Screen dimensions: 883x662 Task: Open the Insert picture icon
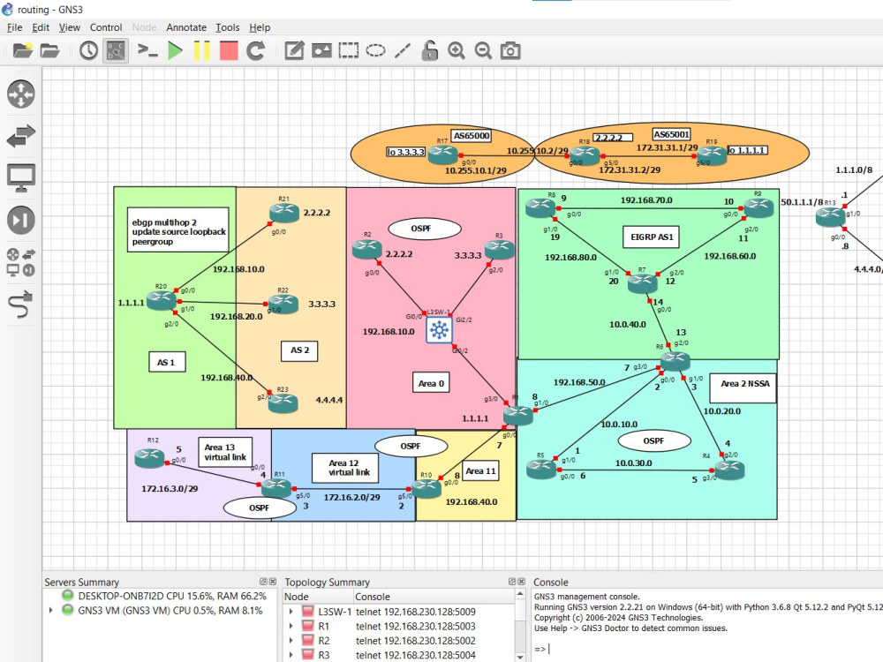click(x=322, y=50)
